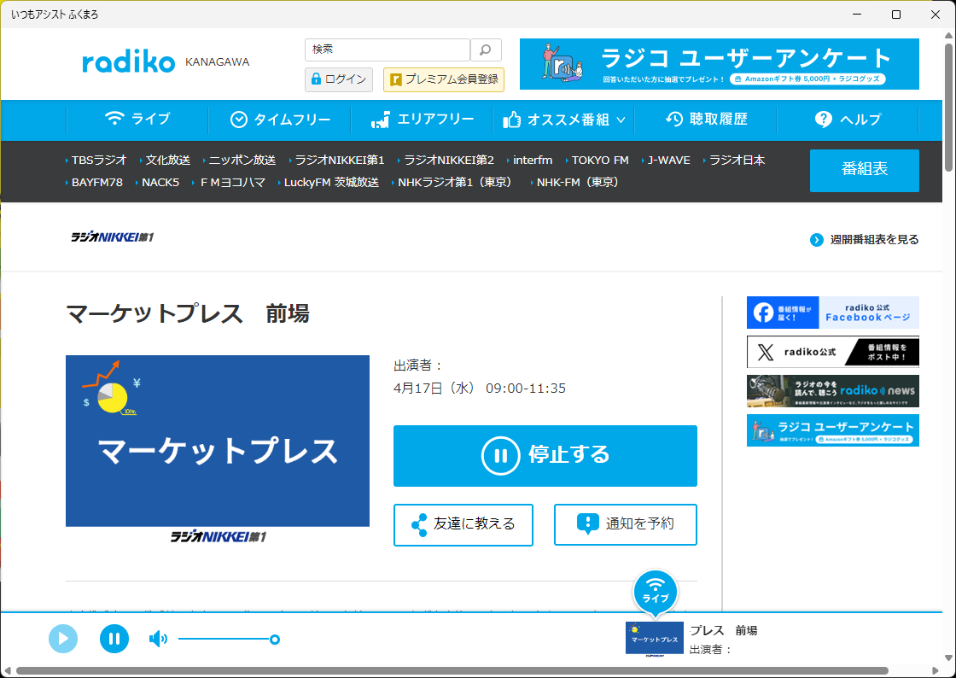Click the search magnifier icon button
Screen dimensions: 956x678
tap(486, 50)
